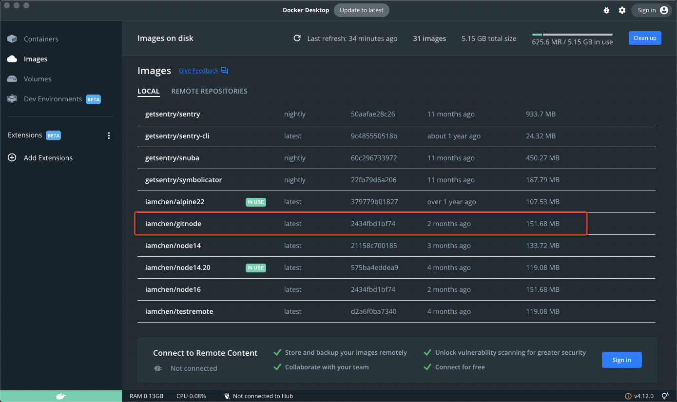Open the Containers section
The width and height of the screenshot is (677, 402).
(41, 39)
